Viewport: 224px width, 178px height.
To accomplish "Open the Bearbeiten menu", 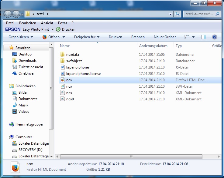I will 27,23.
